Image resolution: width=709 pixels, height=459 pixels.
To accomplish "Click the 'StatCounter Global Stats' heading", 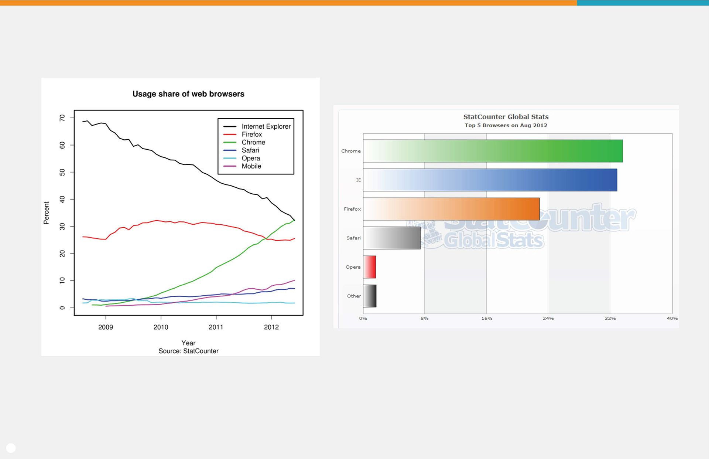I will click(x=506, y=117).
